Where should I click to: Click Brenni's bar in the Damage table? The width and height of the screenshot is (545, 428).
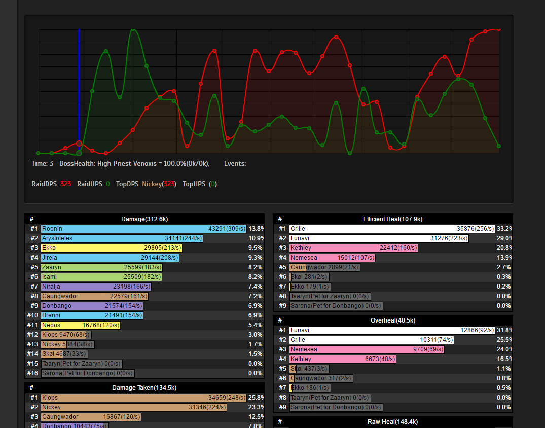click(x=92, y=315)
